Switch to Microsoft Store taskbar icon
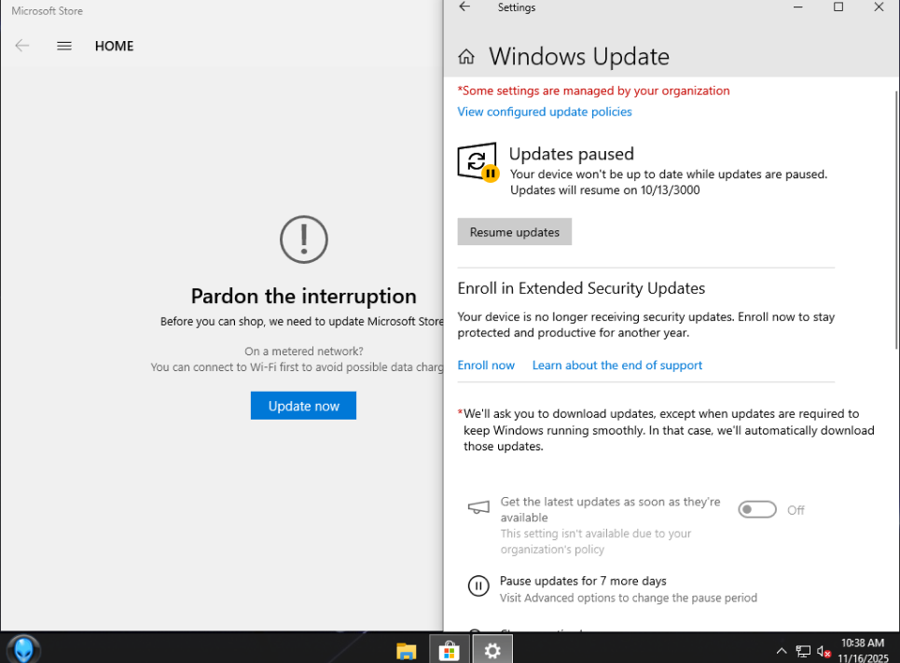Viewport: 900px width, 663px height. click(x=449, y=651)
